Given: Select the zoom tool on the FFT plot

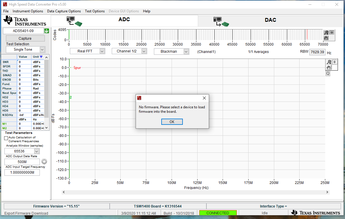Looking at the screenshot, I should [328, 62].
